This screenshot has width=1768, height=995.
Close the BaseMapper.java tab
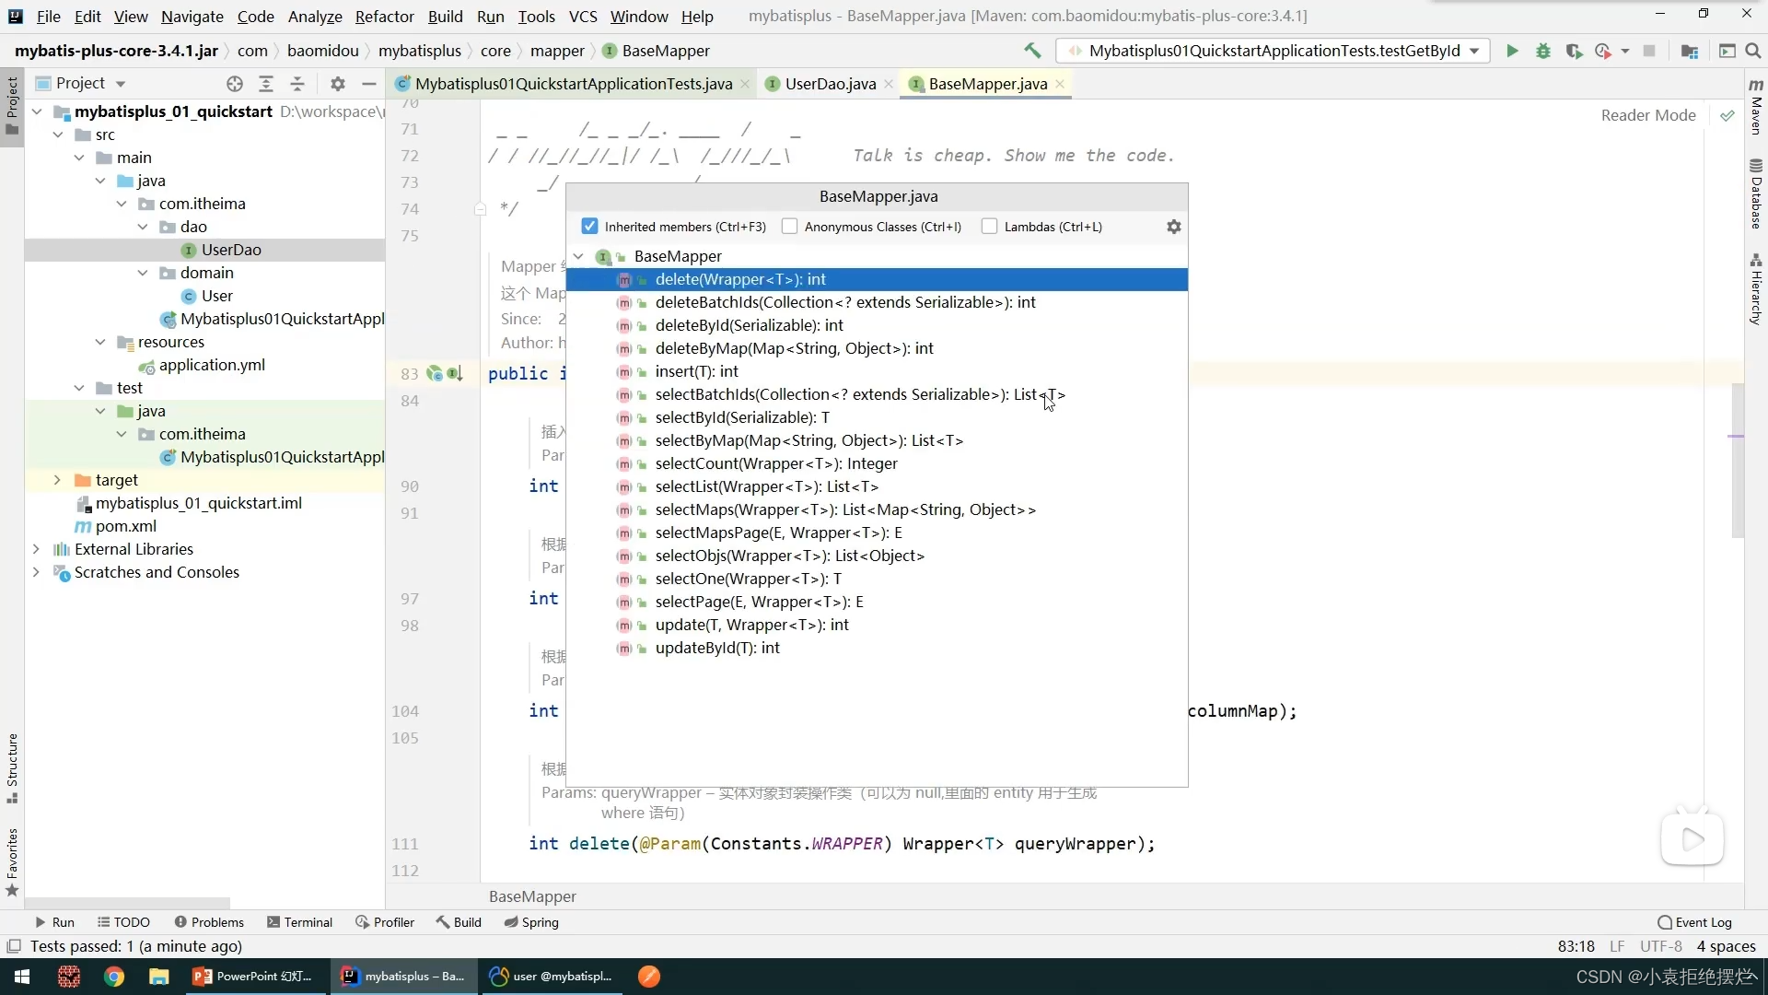tap(1060, 84)
